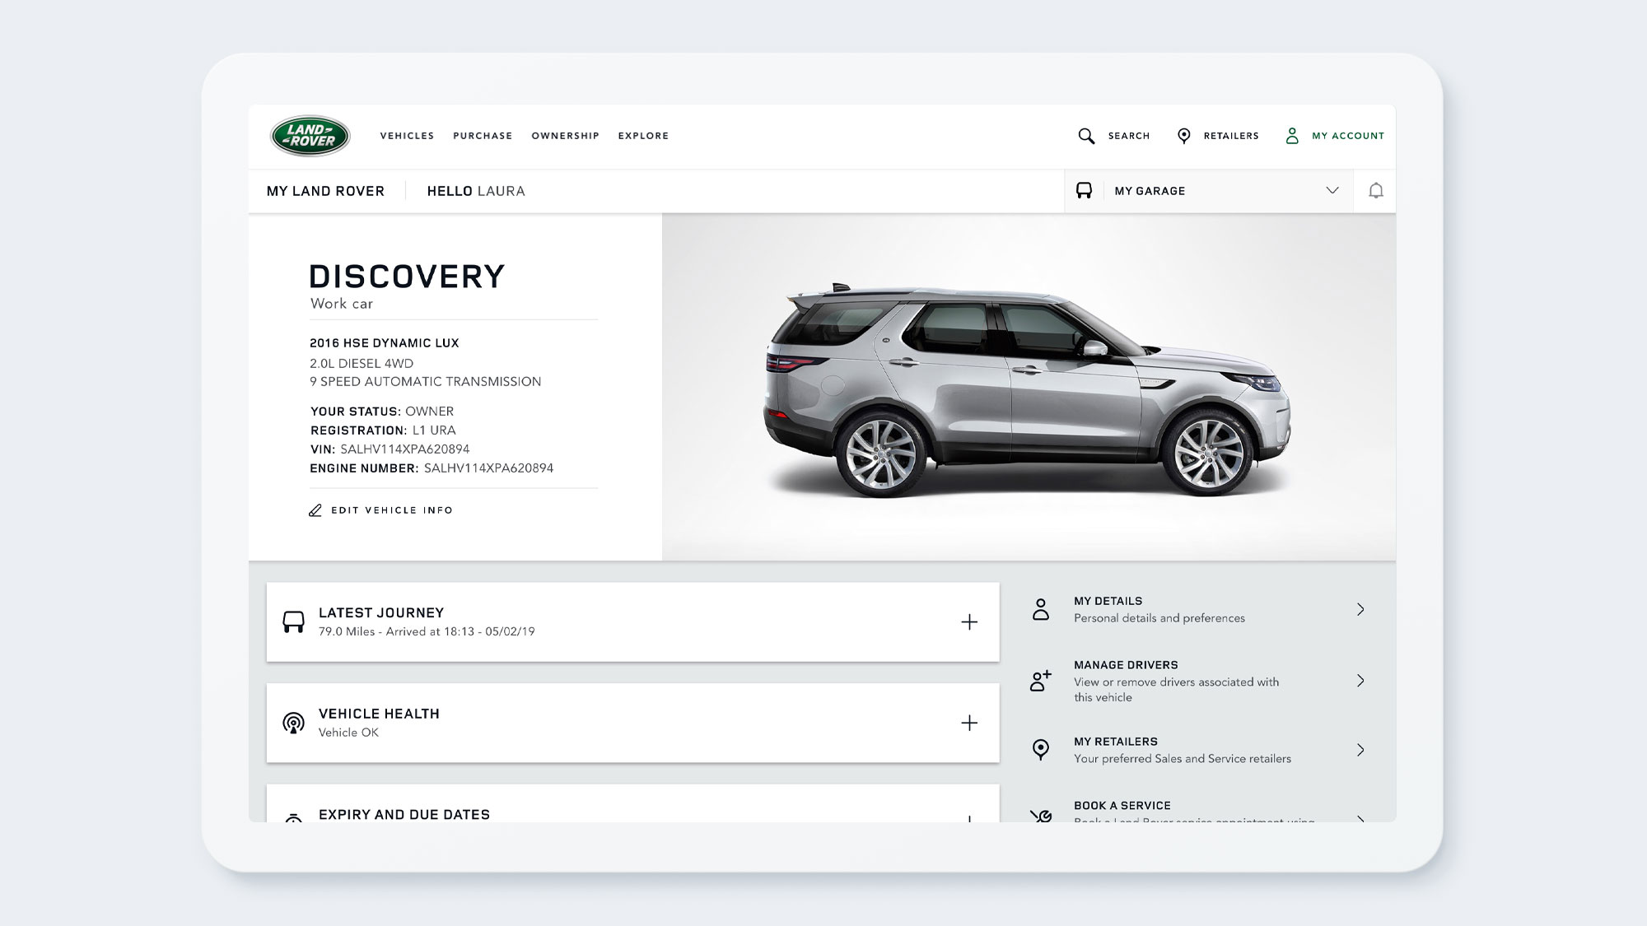Viewport: 1647px width, 926px height.
Task: Open Manage Drivers via its arrow
Action: point(1360,681)
